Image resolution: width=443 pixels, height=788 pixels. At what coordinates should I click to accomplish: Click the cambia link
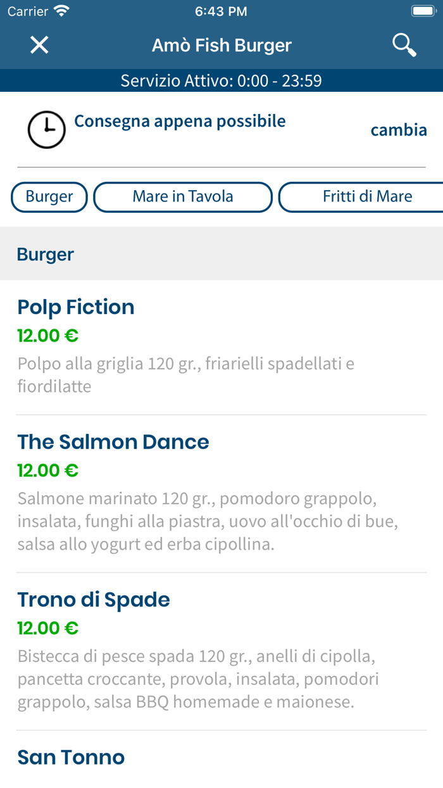399,130
